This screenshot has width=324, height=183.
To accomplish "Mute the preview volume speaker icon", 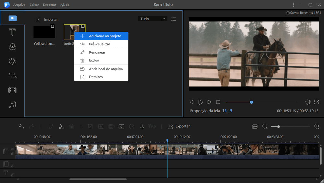I will pos(307,102).
